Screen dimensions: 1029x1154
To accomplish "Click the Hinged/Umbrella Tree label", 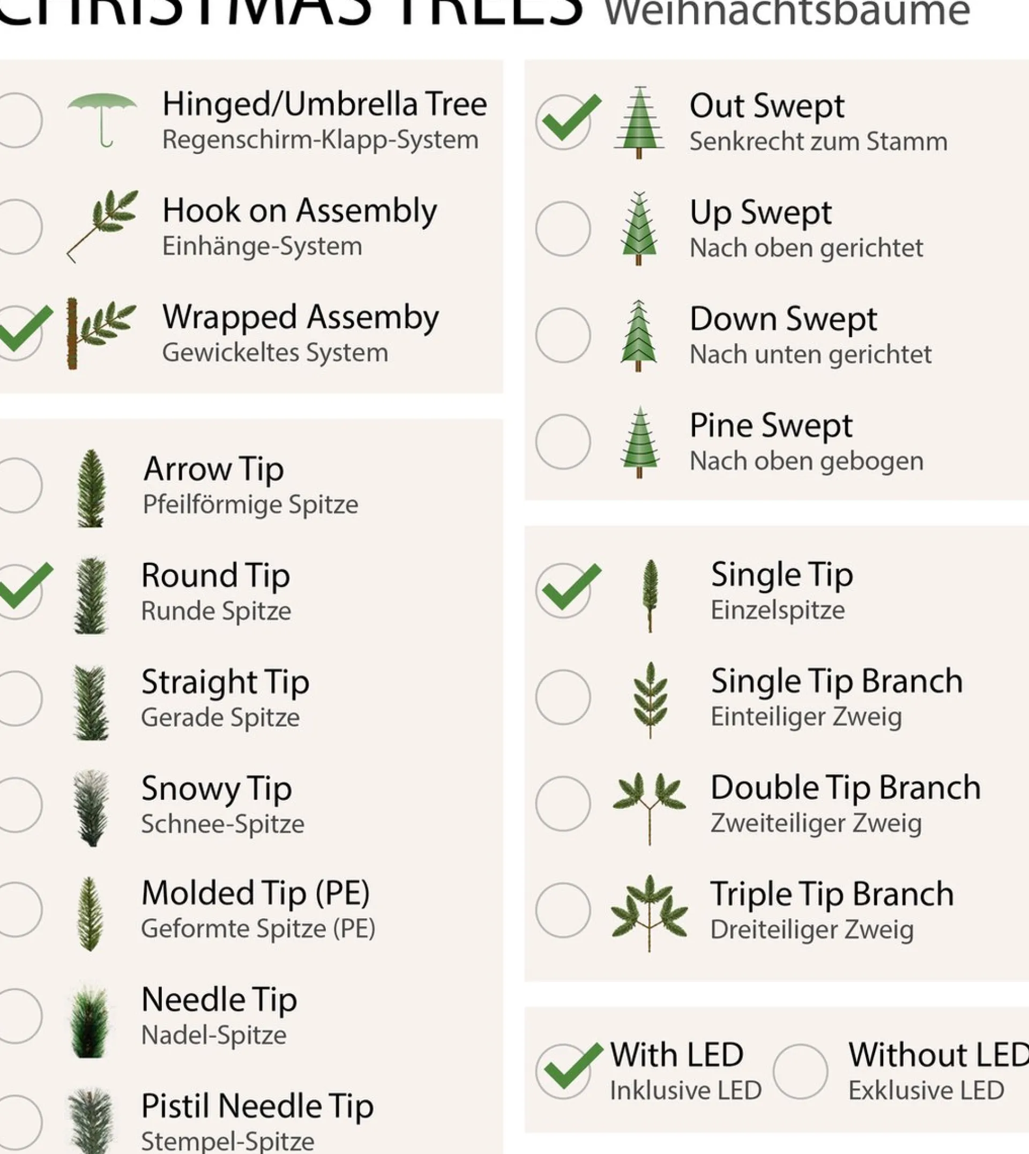I will pos(325,104).
